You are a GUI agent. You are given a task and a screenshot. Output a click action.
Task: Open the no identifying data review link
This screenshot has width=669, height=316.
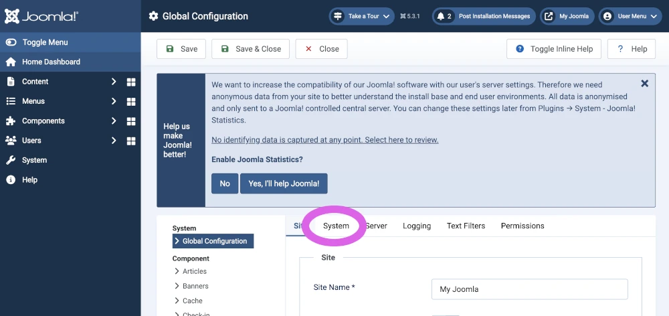tap(325, 140)
